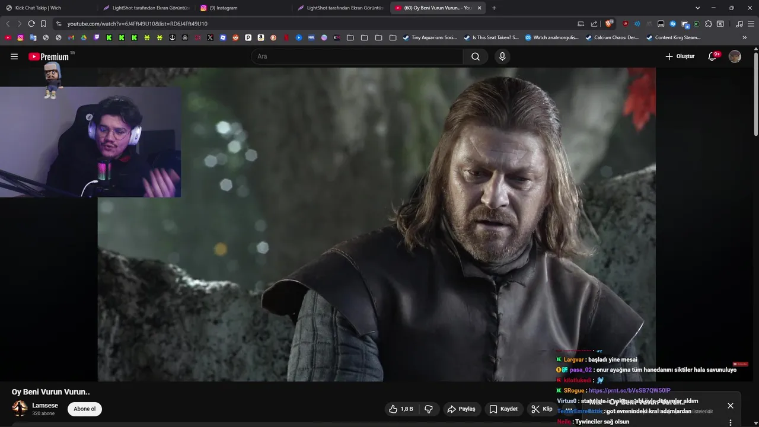Bookmark this page icon
The width and height of the screenshot is (759, 427).
[x=43, y=24]
